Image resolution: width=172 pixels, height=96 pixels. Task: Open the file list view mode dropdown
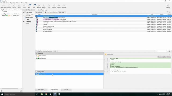coord(56,51)
